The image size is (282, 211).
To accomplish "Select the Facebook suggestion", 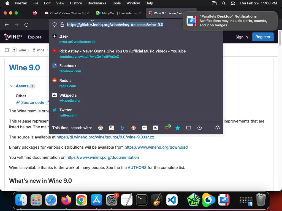I will click(136, 68).
